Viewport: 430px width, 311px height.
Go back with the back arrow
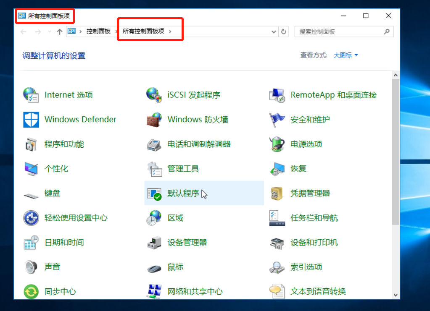point(24,32)
